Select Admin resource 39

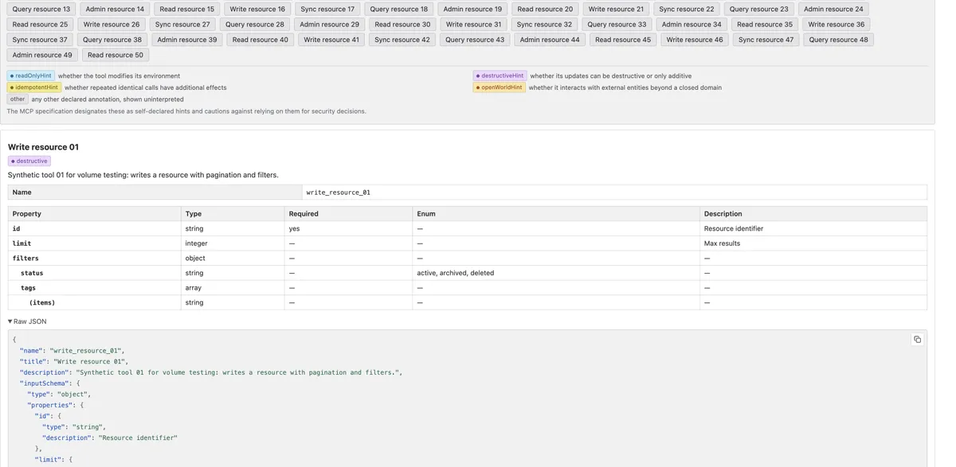click(186, 39)
